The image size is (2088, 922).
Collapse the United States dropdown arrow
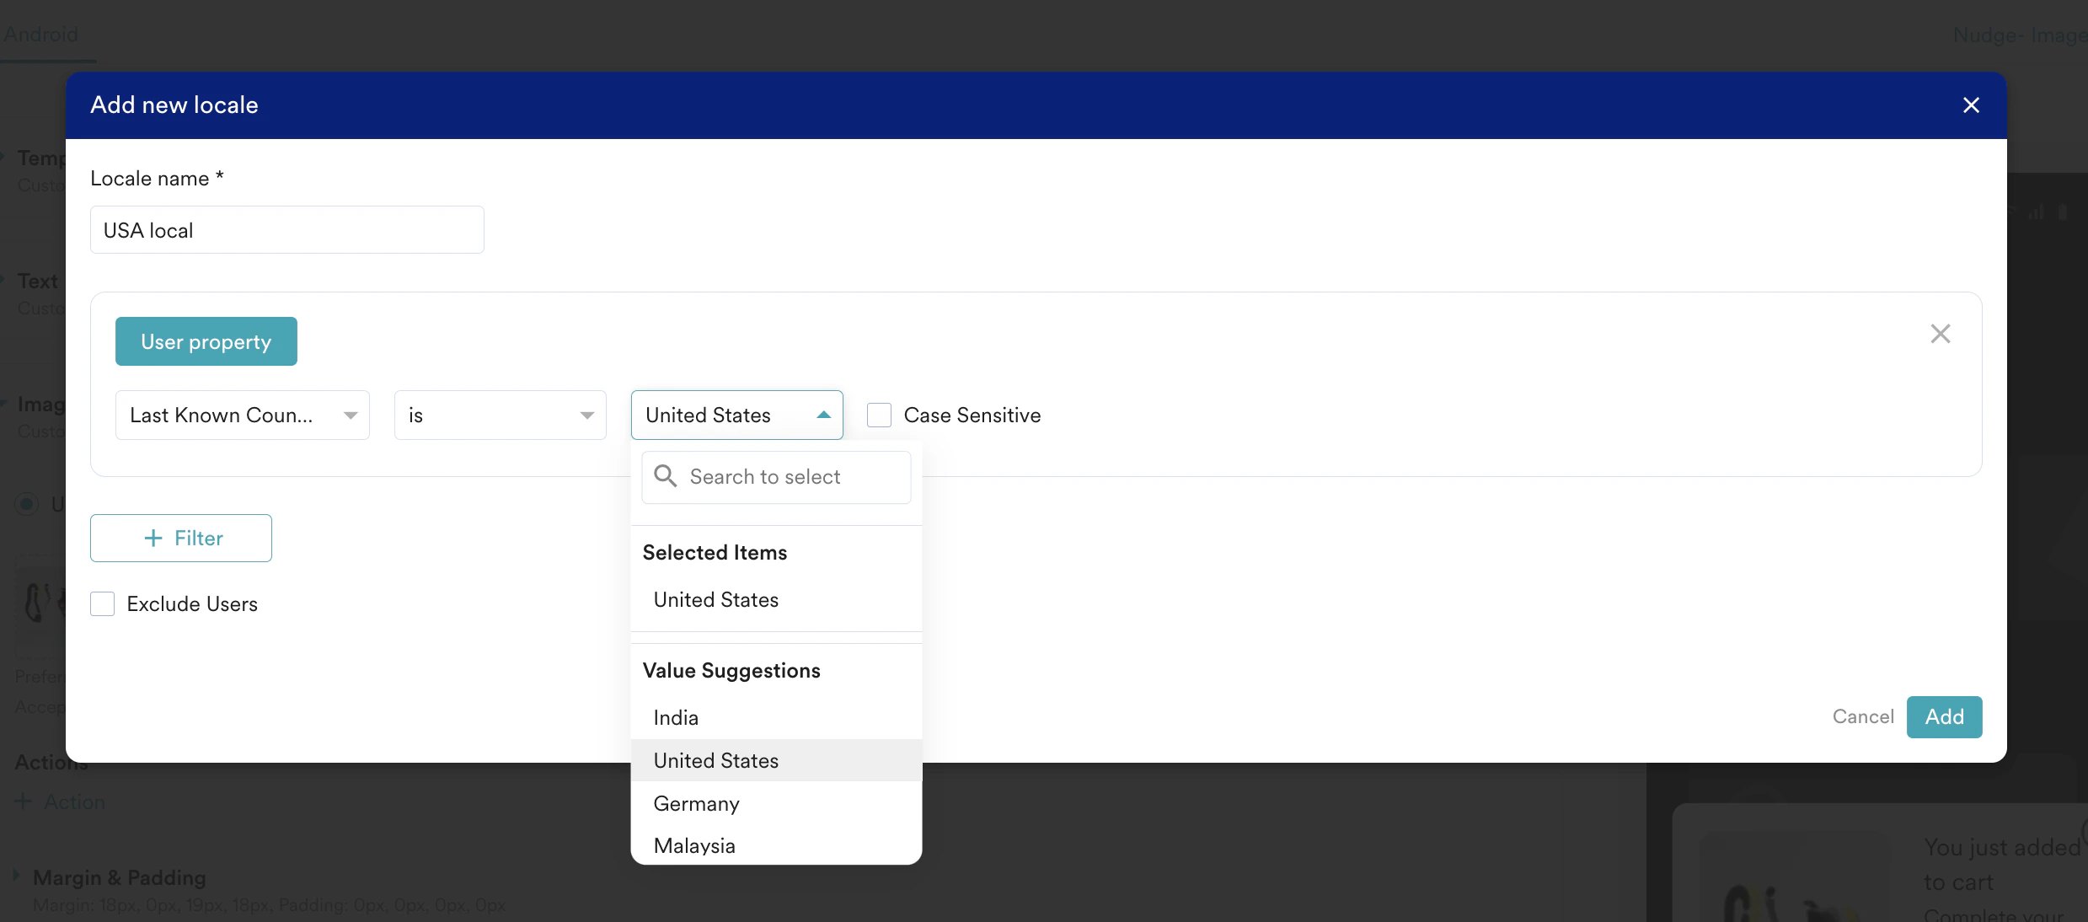click(823, 415)
